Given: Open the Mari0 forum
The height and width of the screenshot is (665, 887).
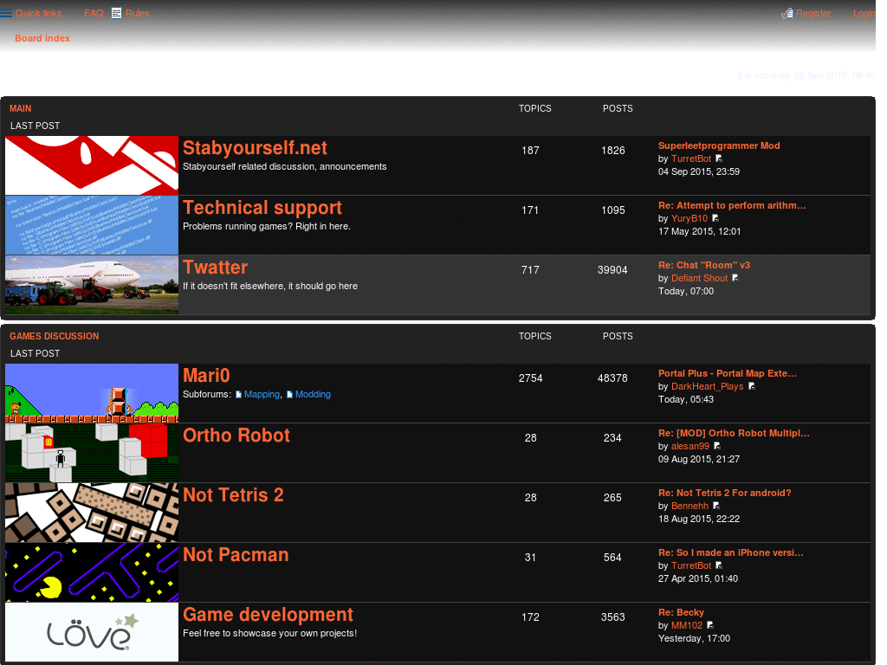Looking at the screenshot, I should click(206, 375).
